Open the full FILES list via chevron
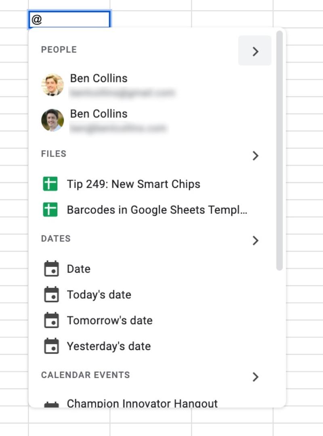The width and height of the screenshot is (323, 436). click(255, 156)
